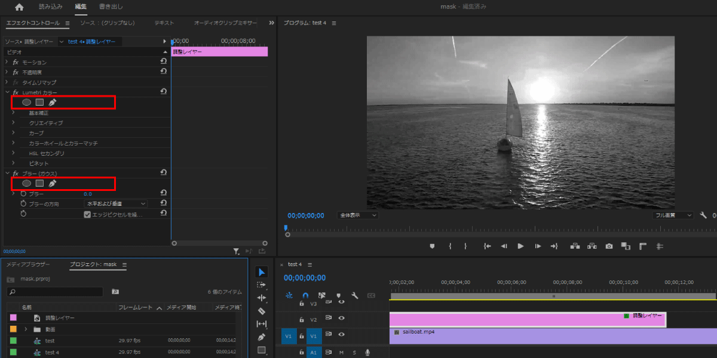This screenshot has height=358, width=717.
Task: Select the Track Select Forward tool
Action: (x=261, y=285)
